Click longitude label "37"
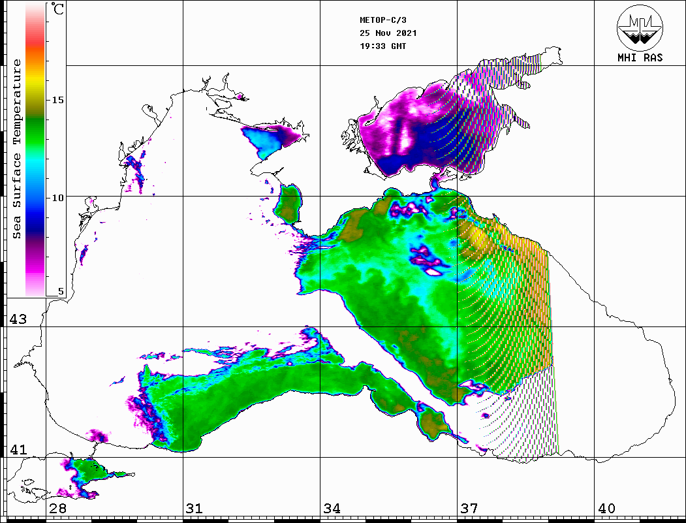 pyautogui.click(x=469, y=508)
